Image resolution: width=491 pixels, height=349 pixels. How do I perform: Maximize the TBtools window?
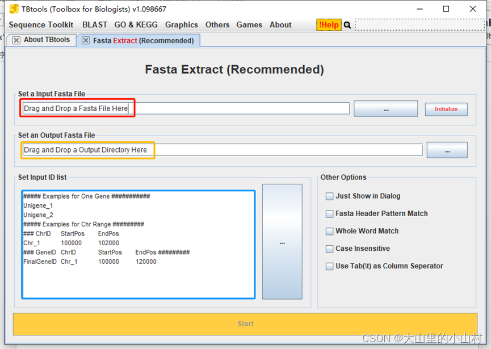pos(446,9)
